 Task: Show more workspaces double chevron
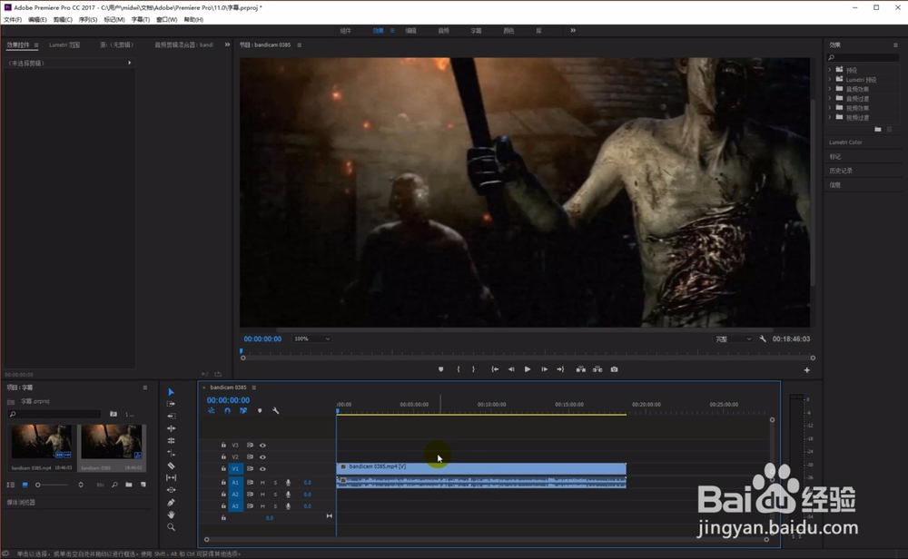pyautogui.click(x=573, y=31)
